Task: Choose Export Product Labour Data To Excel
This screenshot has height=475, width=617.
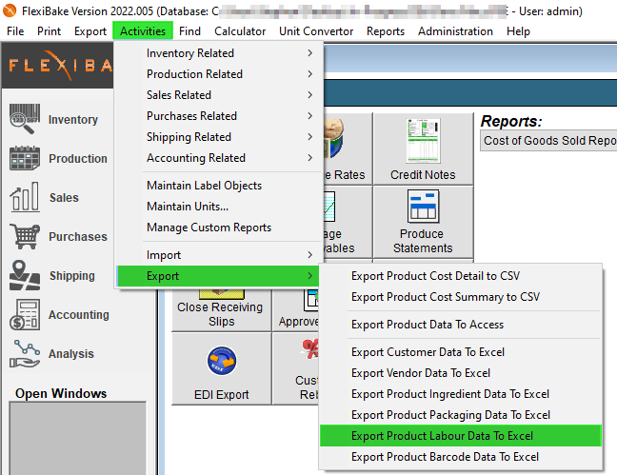Action: click(461, 435)
